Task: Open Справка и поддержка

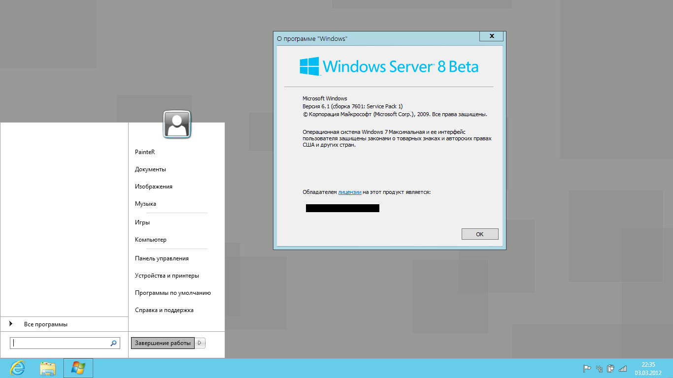Action: (164, 310)
